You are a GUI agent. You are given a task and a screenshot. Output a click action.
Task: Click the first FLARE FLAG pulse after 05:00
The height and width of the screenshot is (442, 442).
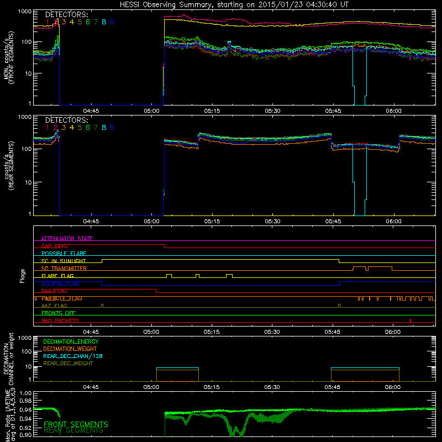[x=169, y=276]
